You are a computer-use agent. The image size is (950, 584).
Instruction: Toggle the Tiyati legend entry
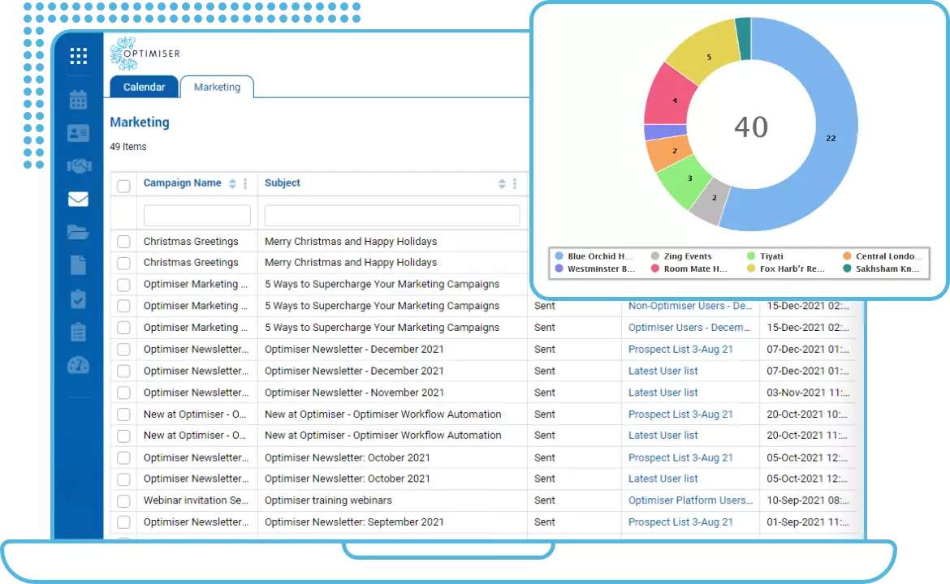[765, 256]
